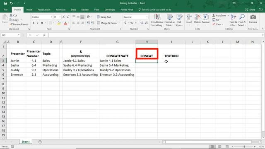Click the formula bar input
Image resolution: width=265 pixels, height=149 pixels.
tap(155, 35)
